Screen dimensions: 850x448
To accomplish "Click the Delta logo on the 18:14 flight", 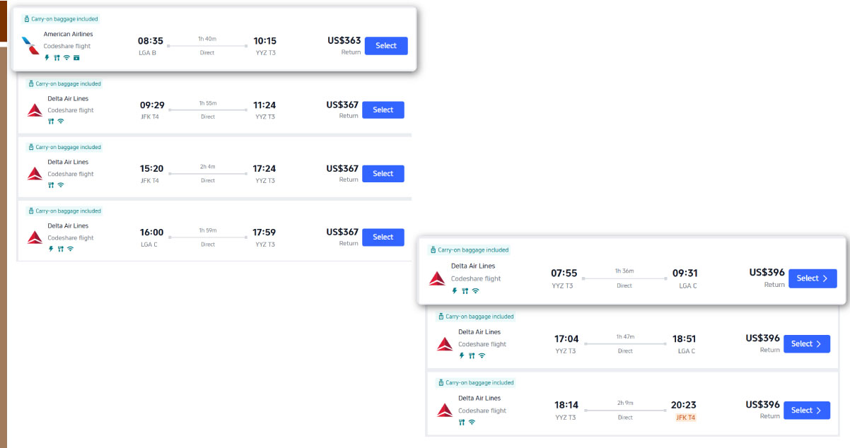I will click(445, 410).
